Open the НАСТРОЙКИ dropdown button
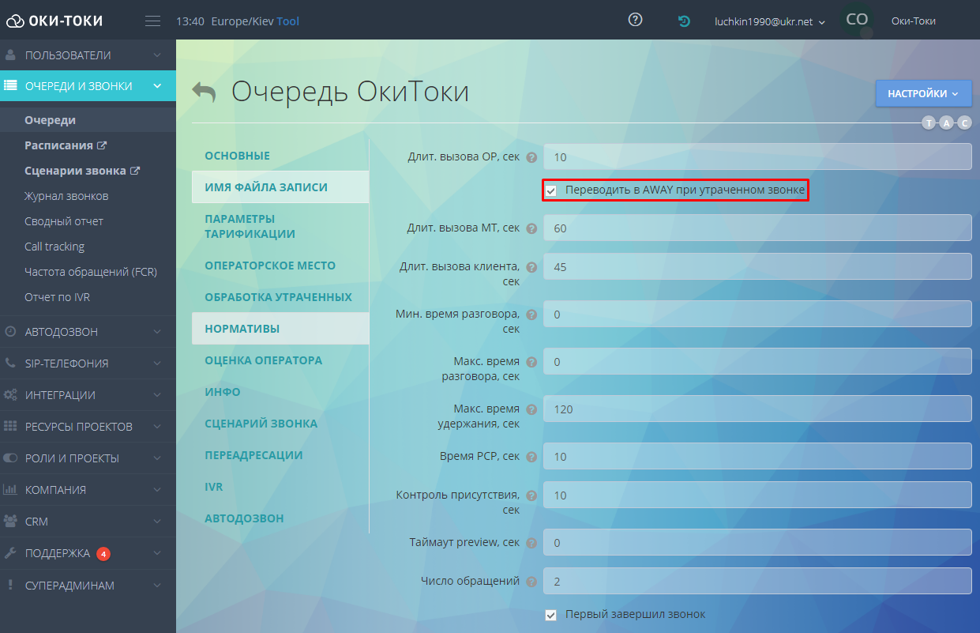 922,93
